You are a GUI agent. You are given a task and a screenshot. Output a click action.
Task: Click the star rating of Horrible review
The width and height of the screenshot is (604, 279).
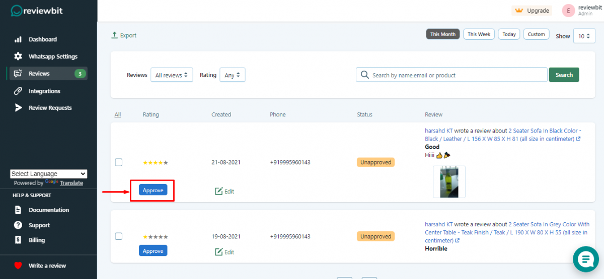click(156, 237)
